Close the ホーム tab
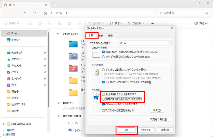This screenshot has height=137, width=213. (x=46, y=5)
